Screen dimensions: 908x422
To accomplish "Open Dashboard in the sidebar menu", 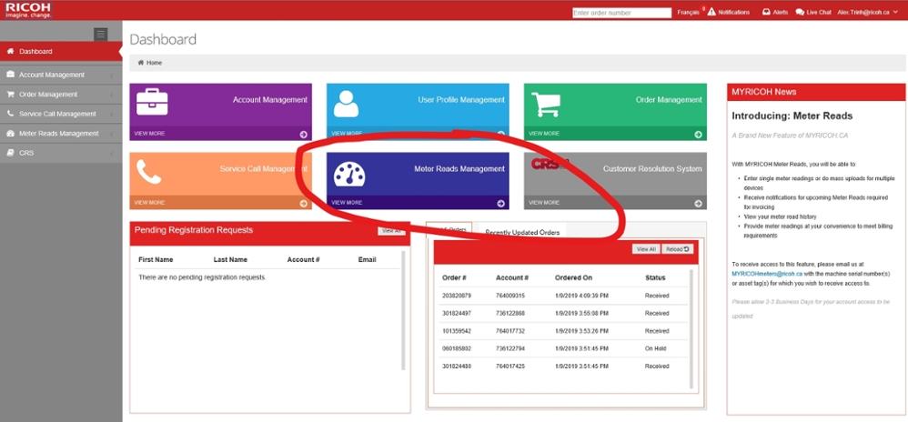I will [61, 52].
